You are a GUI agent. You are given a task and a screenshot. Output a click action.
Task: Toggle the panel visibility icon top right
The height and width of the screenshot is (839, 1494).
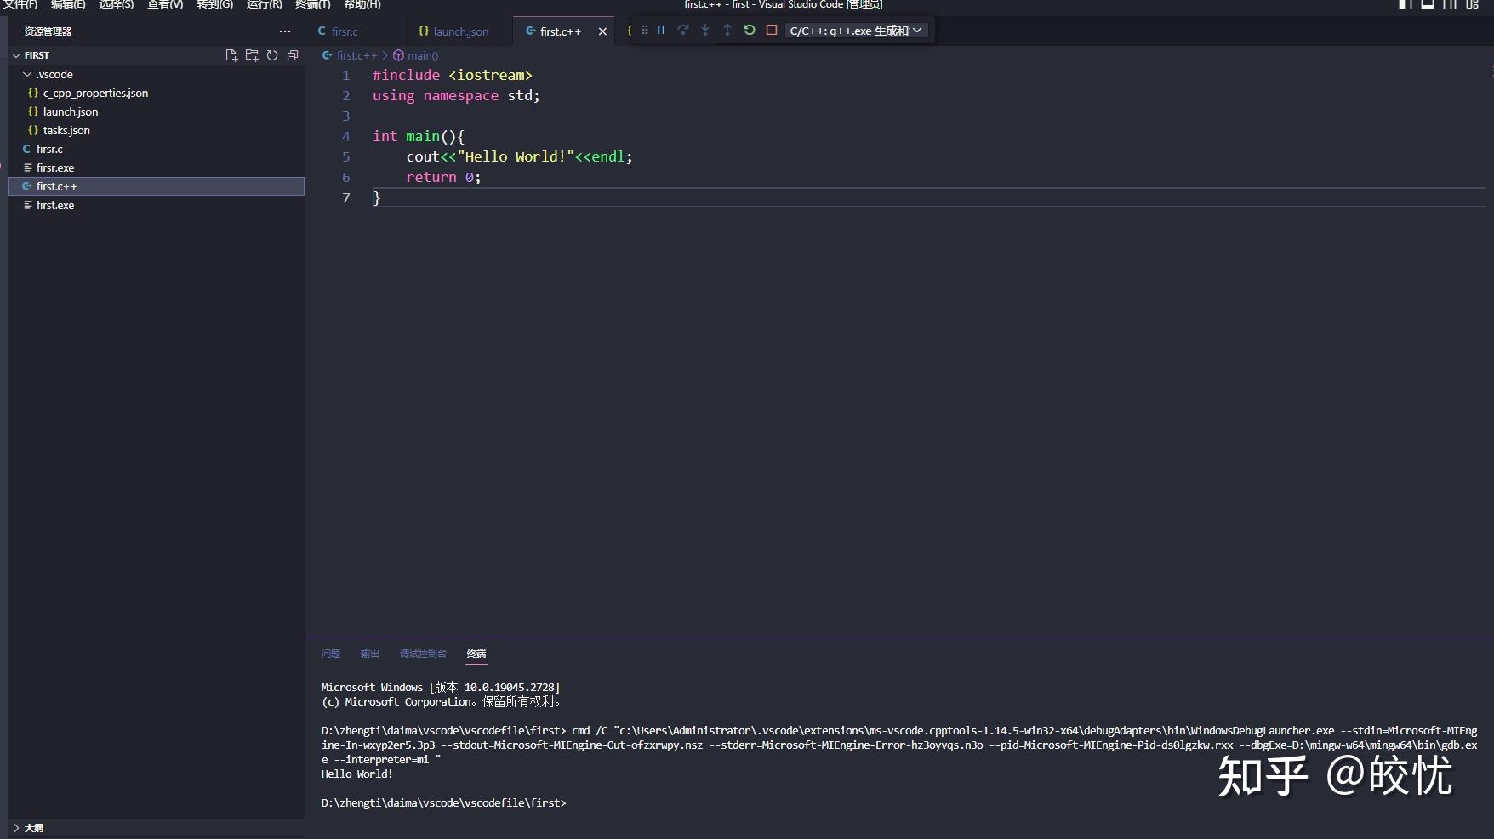pyautogui.click(x=1428, y=4)
